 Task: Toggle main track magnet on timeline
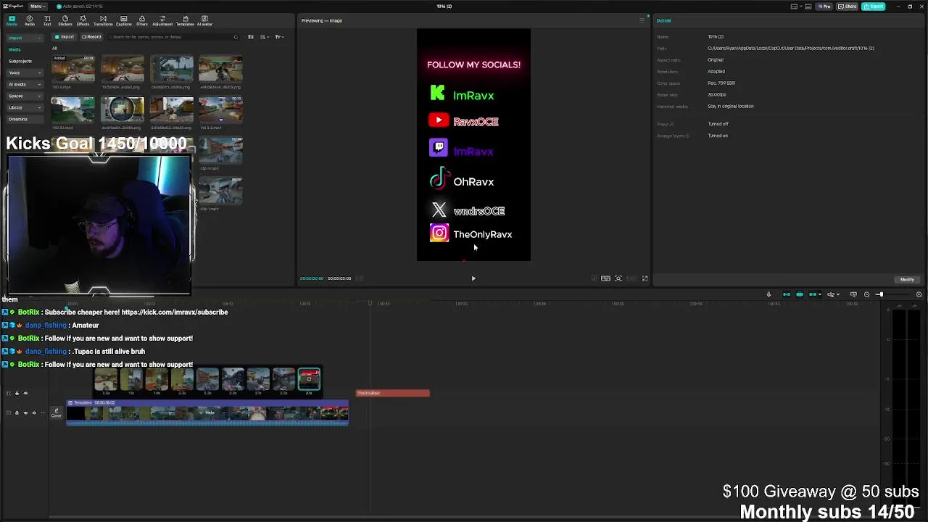click(787, 294)
